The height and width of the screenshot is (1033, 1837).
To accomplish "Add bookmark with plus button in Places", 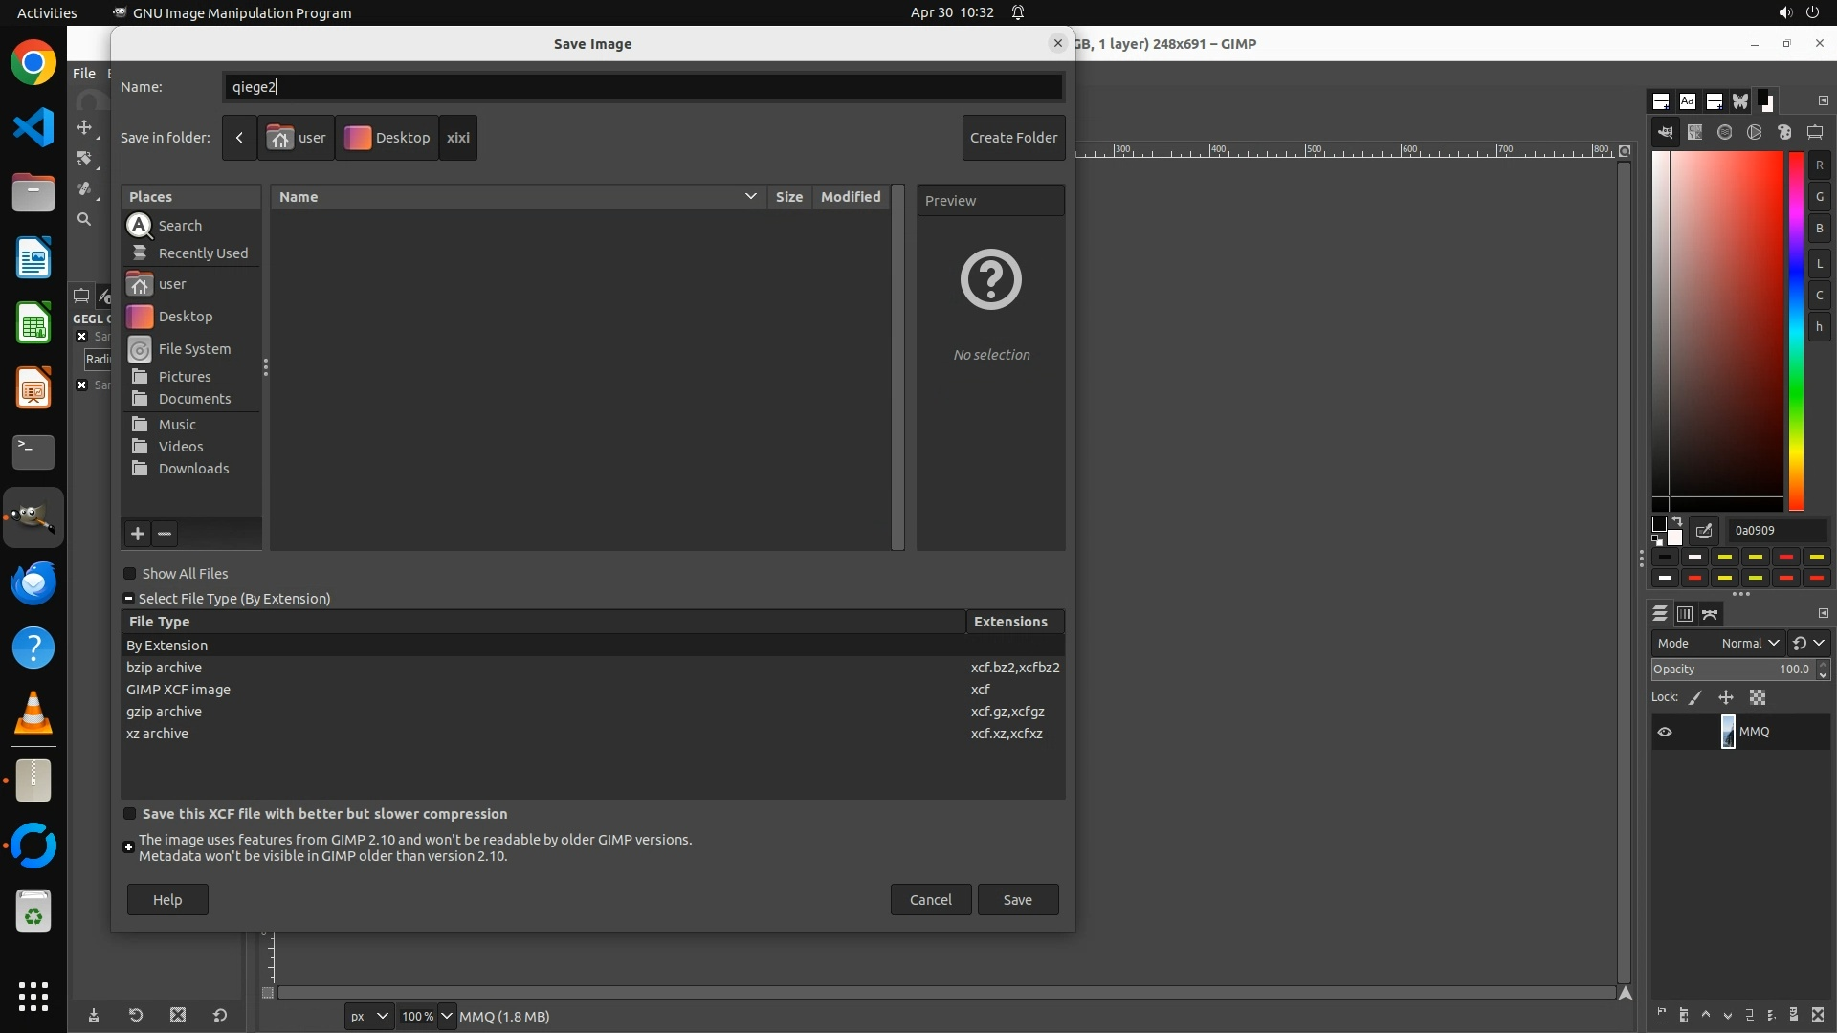I will click(138, 534).
